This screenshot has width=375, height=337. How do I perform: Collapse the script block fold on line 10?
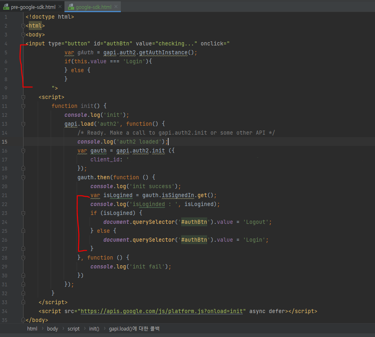click(x=23, y=97)
